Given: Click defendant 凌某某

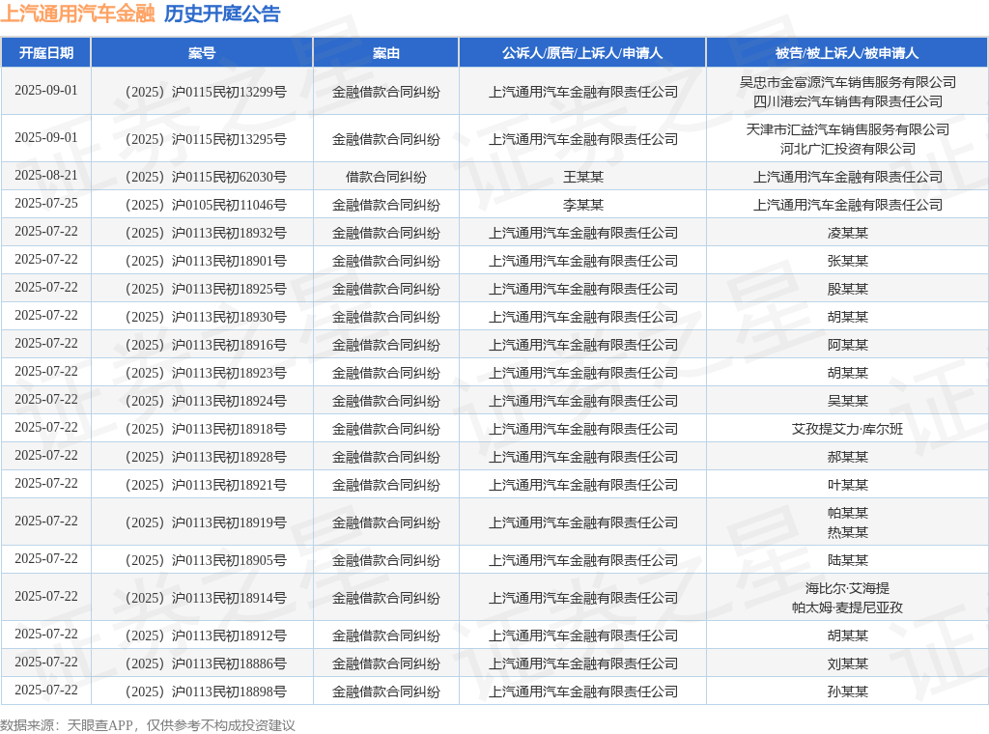Looking at the screenshot, I should click(848, 233).
